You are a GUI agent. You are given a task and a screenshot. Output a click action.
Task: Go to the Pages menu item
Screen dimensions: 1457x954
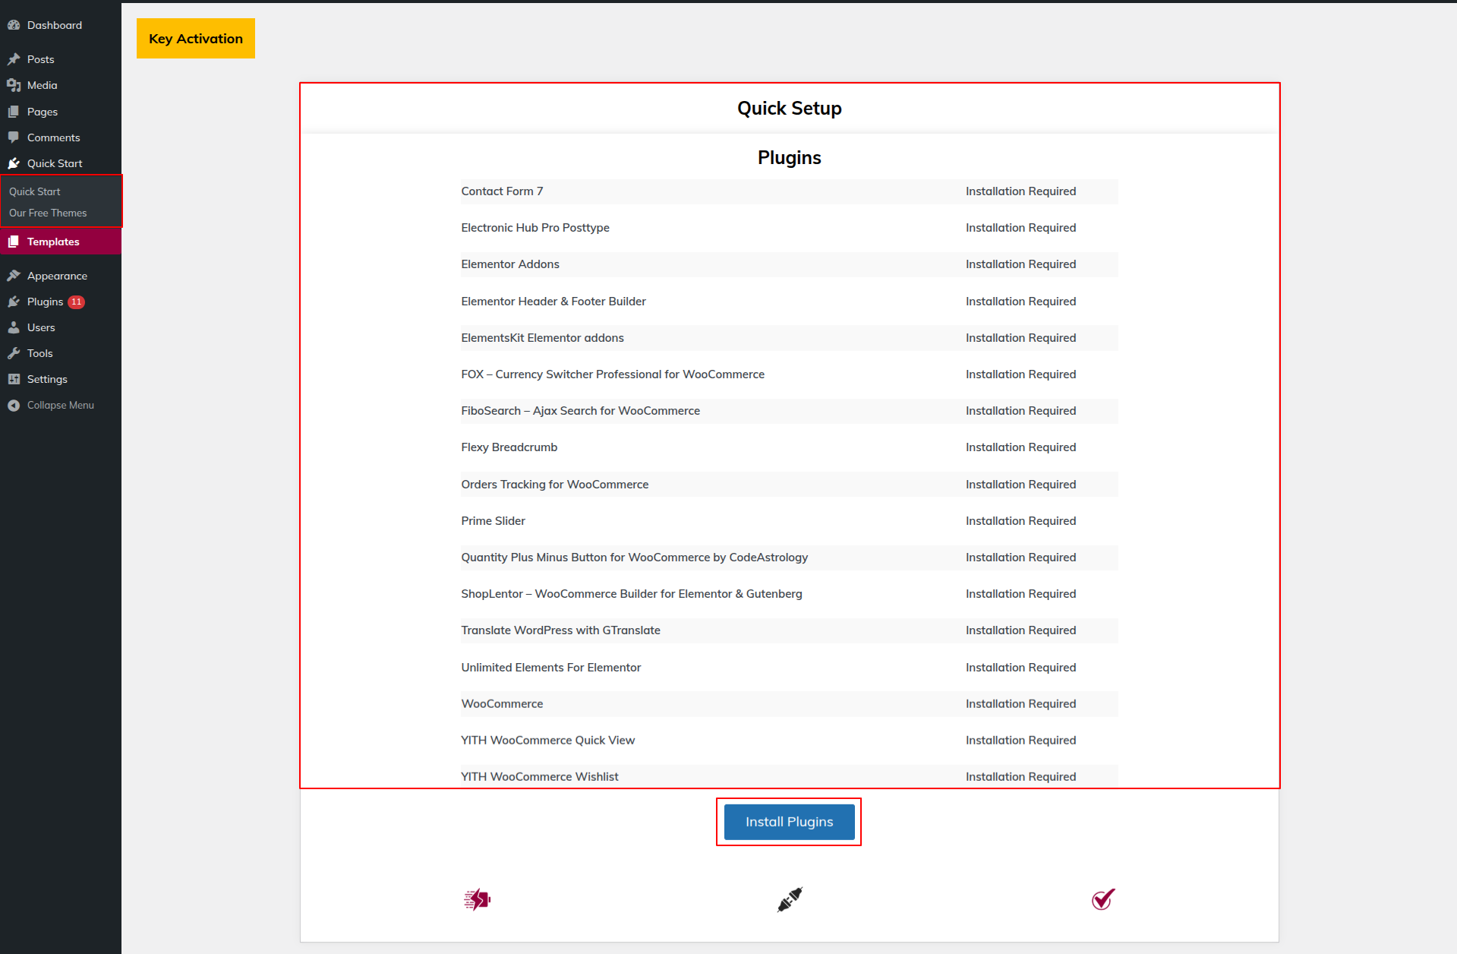coord(43,112)
